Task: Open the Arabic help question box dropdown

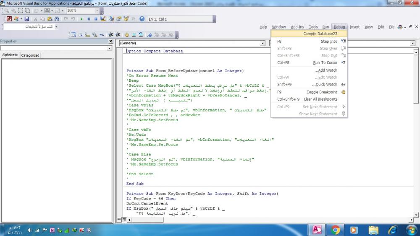Action: pos(56,27)
